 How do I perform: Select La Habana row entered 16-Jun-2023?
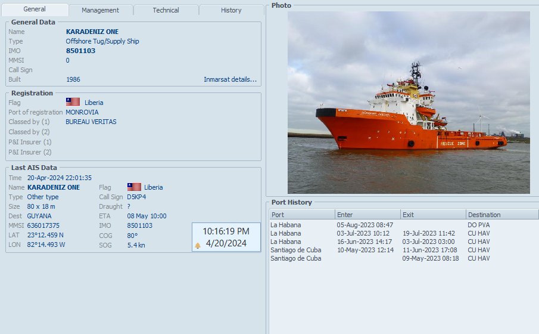point(404,242)
